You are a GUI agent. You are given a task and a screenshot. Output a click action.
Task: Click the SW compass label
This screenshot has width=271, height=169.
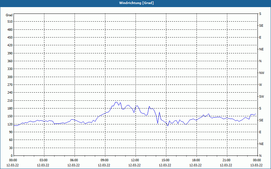[262, 97]
